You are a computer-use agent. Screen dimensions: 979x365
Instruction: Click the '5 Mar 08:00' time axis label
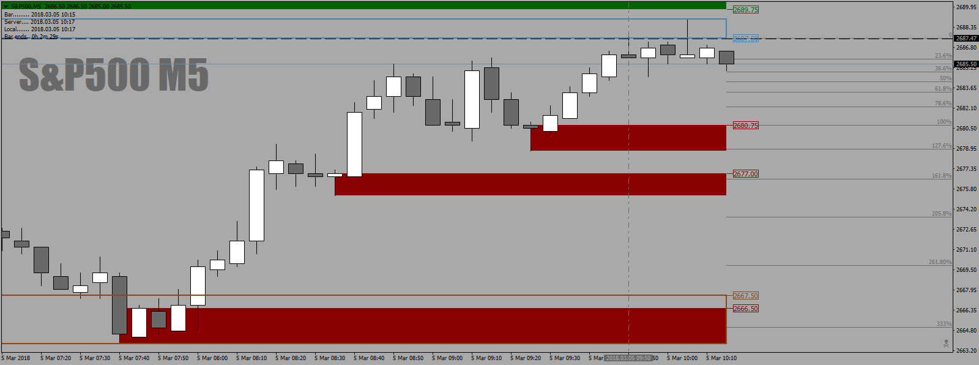[x=212, y=358]
